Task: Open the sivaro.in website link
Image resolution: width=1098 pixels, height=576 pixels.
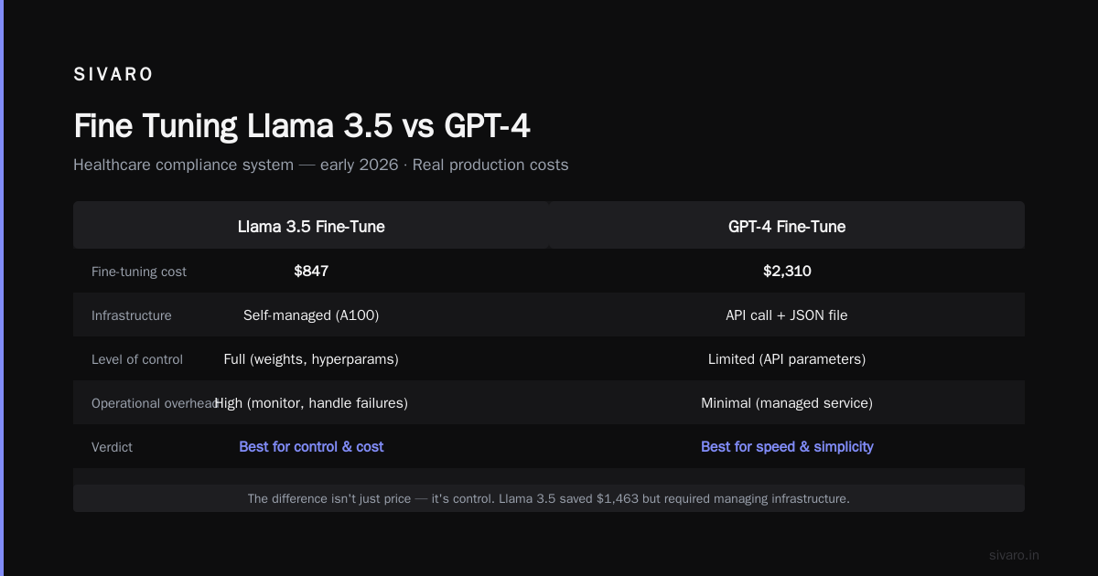Action: [1014, 555]
